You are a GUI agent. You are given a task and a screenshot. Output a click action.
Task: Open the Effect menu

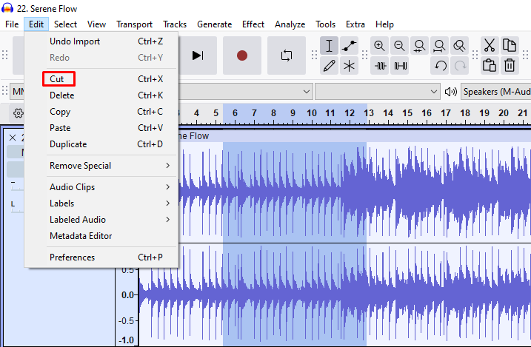[253, 24]
